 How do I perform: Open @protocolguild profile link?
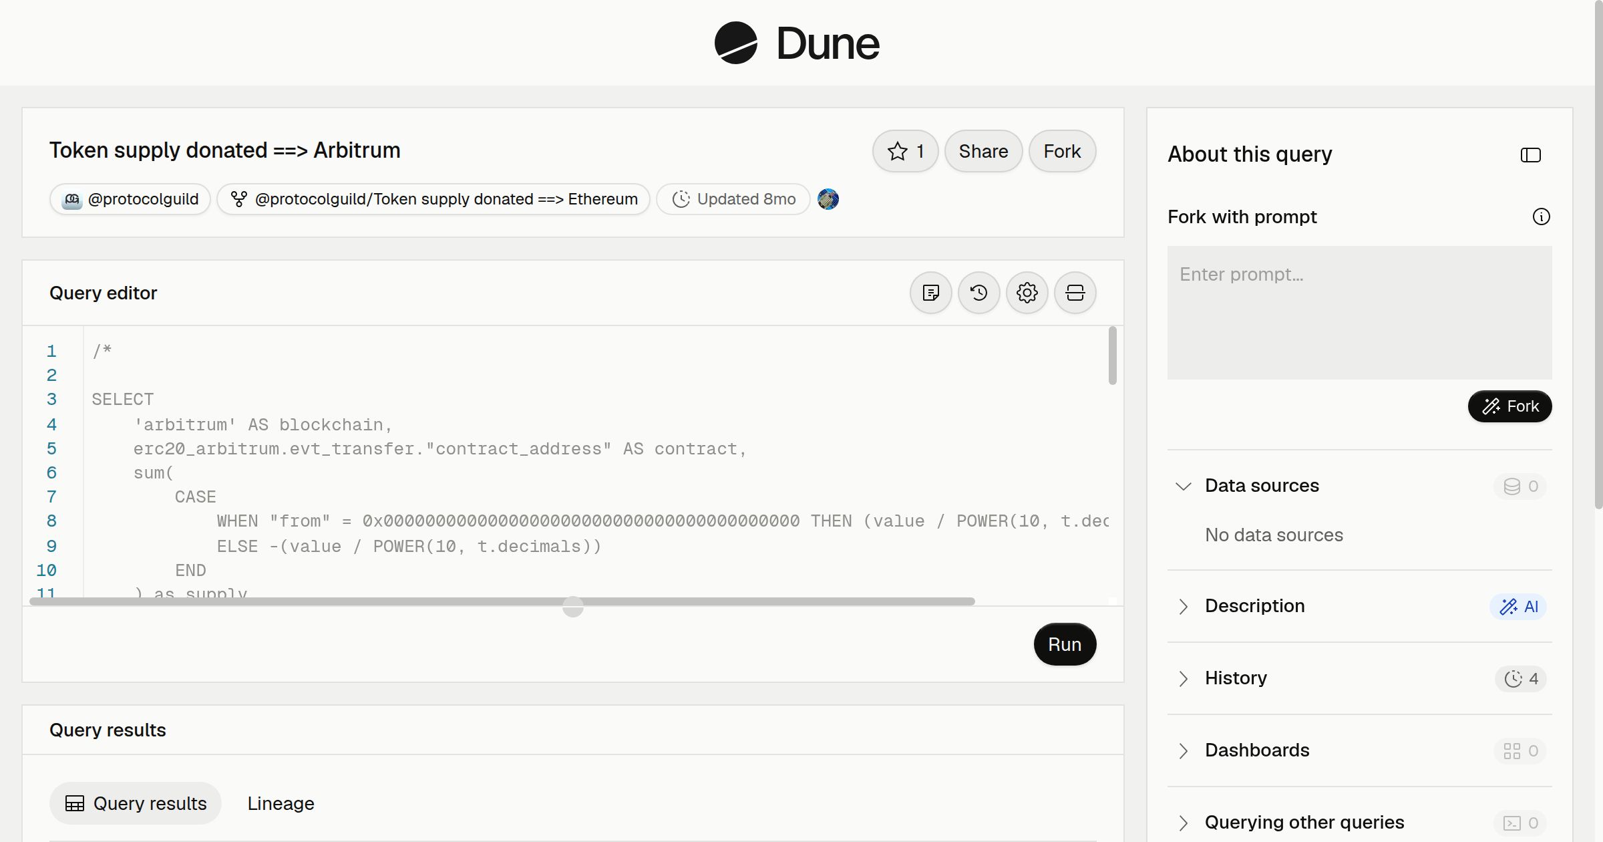tap(130, 199)
